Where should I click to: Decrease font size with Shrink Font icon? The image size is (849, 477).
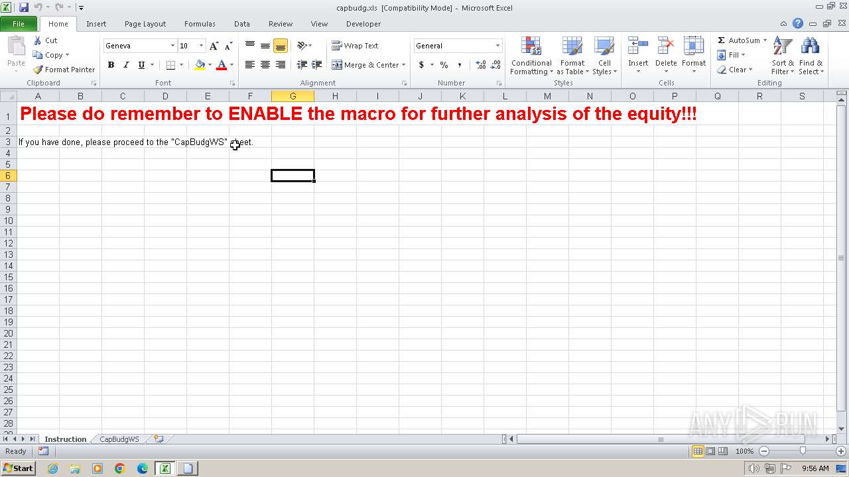click(x=228, y=46)
